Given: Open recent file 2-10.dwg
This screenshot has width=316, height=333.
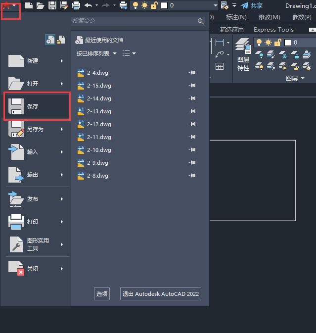Looking at the screenshot, I should pyautogui.click(x=94, y=150).
